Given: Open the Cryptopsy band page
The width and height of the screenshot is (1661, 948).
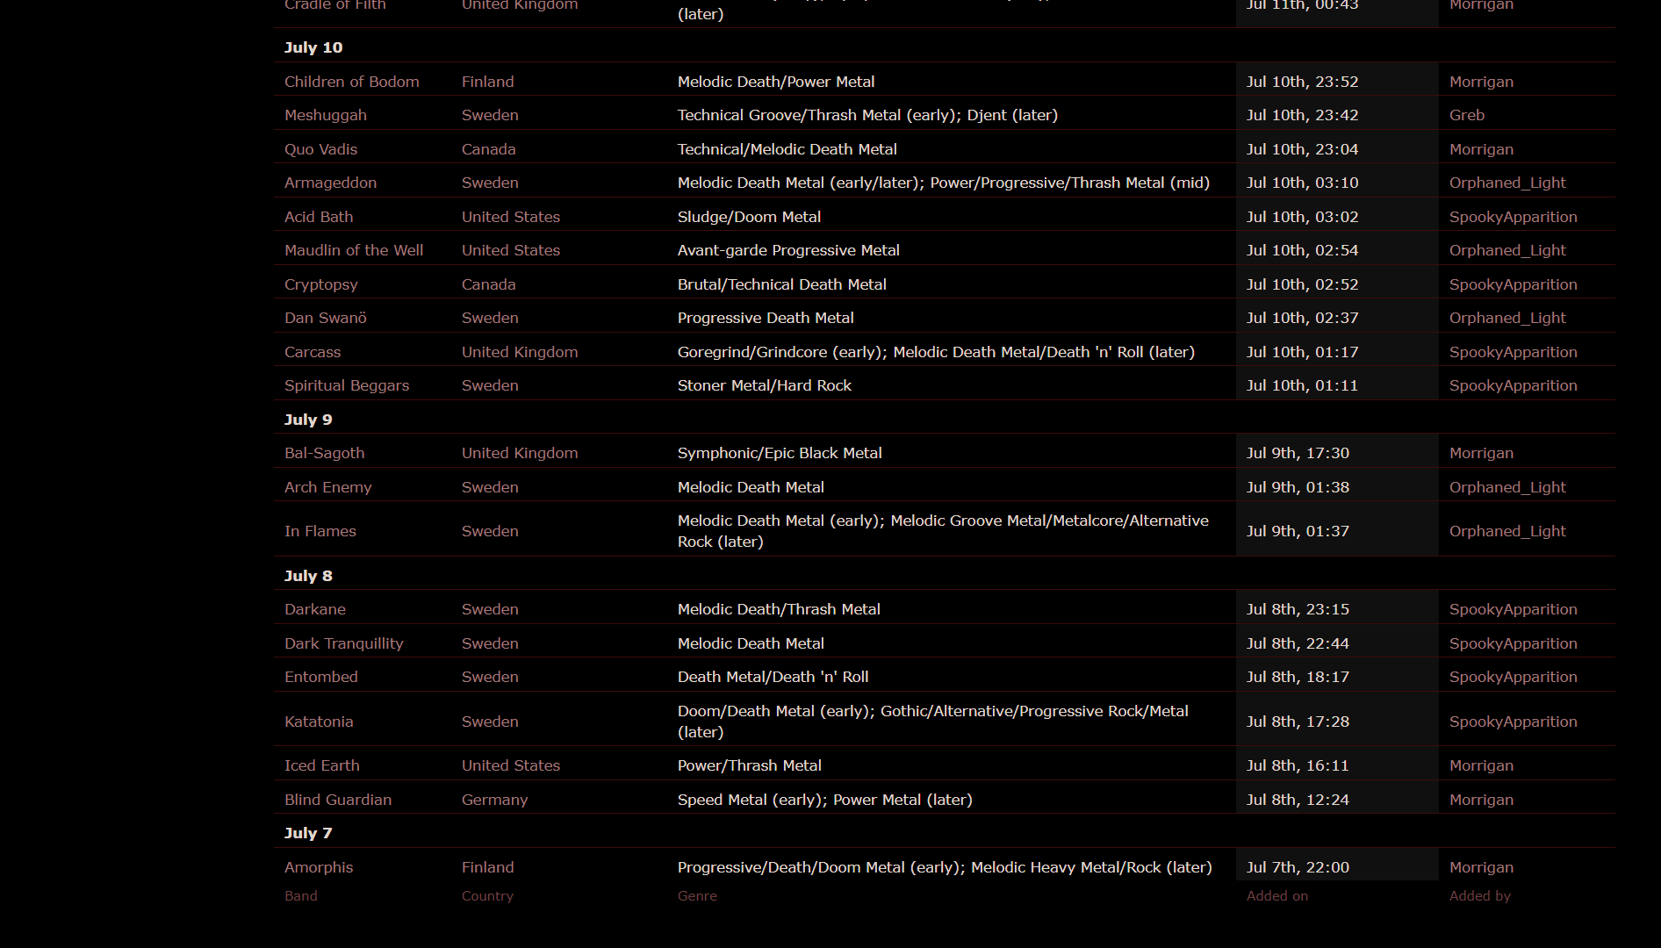Looking at the screenshot, I should pyautogui.click(x=321, y=284).
